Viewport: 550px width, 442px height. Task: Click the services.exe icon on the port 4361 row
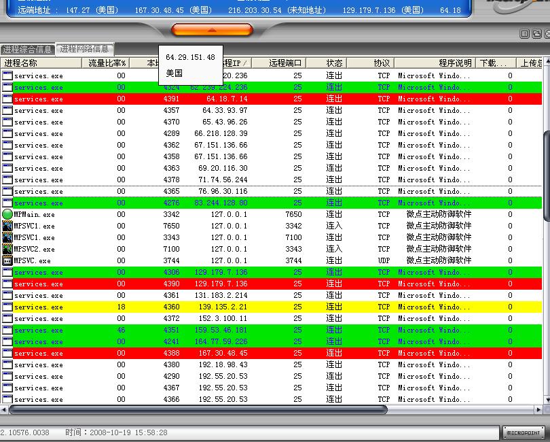[x=7, y=295]
